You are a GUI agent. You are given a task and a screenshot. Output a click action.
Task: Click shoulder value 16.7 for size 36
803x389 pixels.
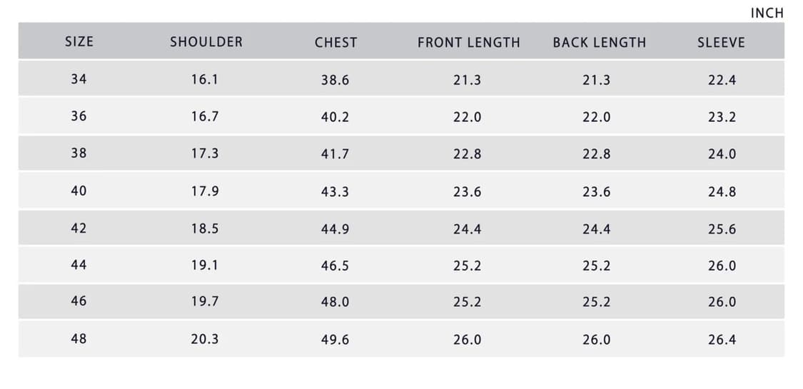click(205, 116)
